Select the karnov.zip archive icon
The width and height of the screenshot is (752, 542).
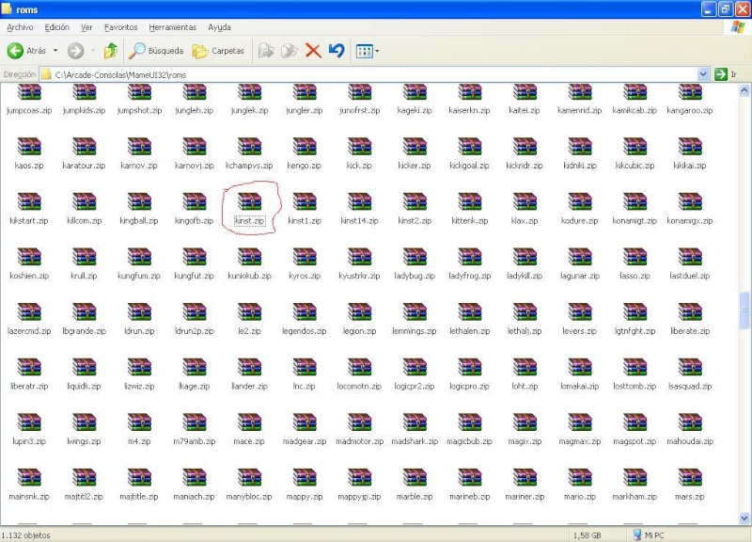pos(139,147)
